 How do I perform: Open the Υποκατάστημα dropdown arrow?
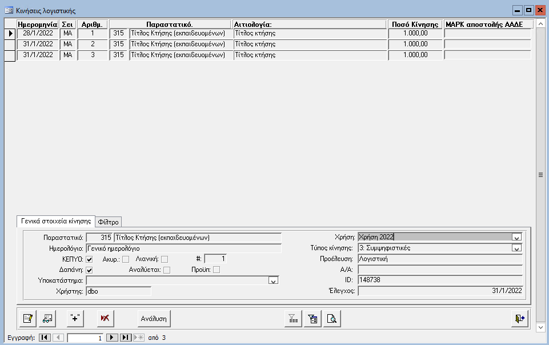(x=273, y=280)
